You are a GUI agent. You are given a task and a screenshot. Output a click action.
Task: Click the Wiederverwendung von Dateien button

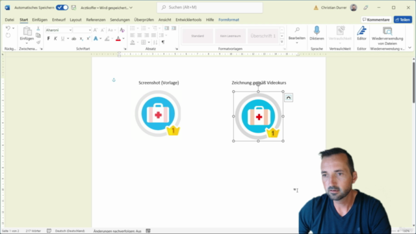[x=387, y=36]
